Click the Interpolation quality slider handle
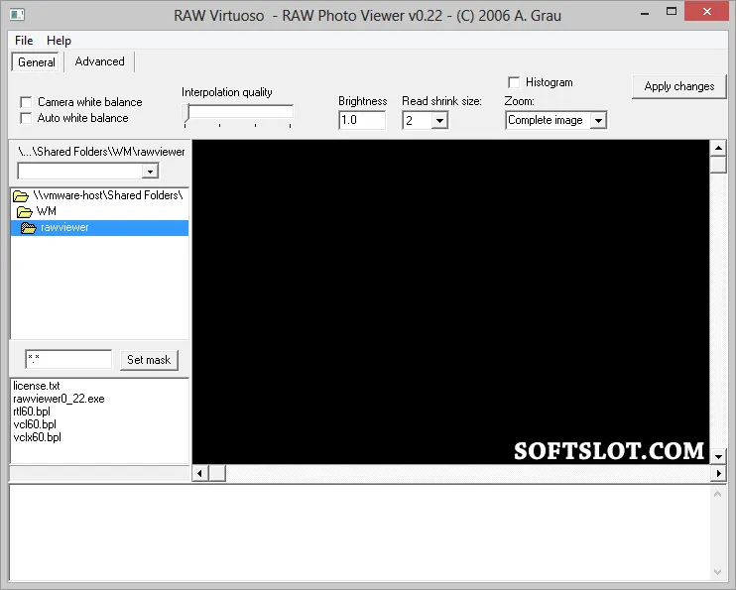Screen dimensions: 736x590 click(186, 114)
